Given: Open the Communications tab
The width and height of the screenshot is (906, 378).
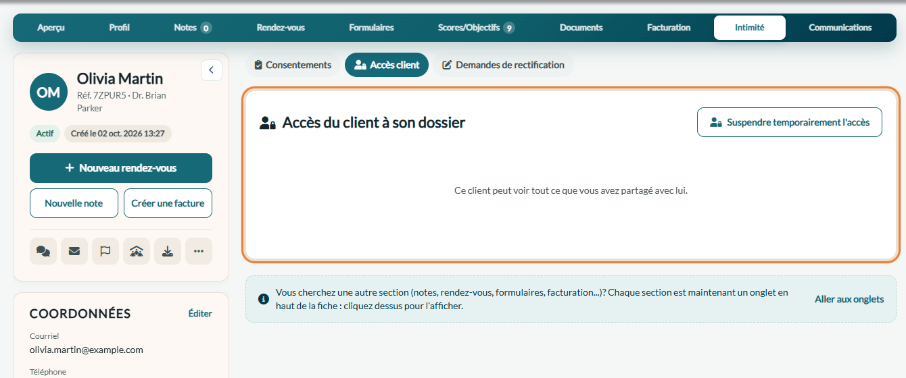Looking at the screenshot, I should (840, 28).
